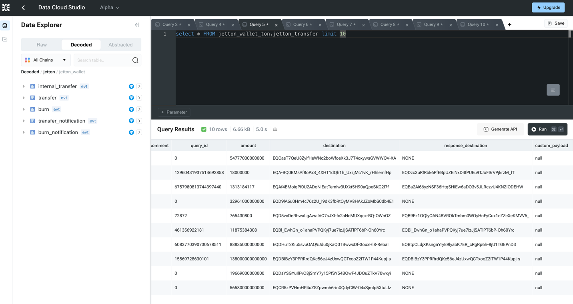Switch to Raw data view

(x=42, y=45)
